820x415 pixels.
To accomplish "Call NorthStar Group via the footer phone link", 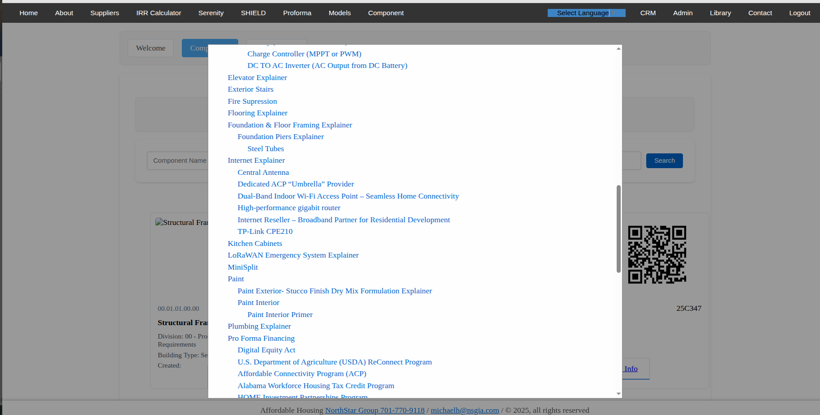I will [x=374, y=410].
